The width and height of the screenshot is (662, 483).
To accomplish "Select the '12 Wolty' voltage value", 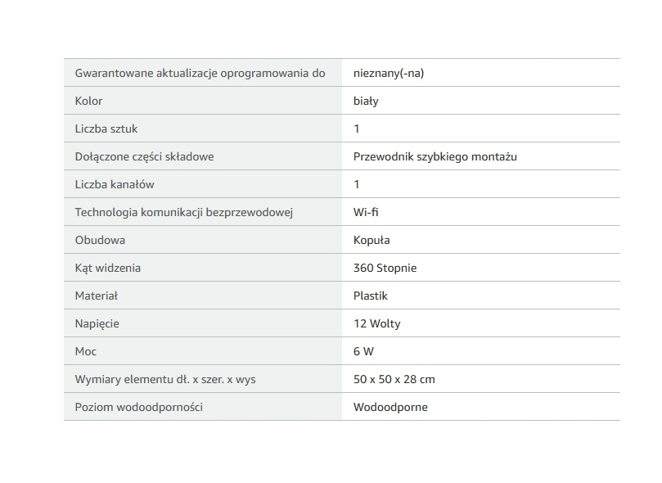I will tap(377, 324).
